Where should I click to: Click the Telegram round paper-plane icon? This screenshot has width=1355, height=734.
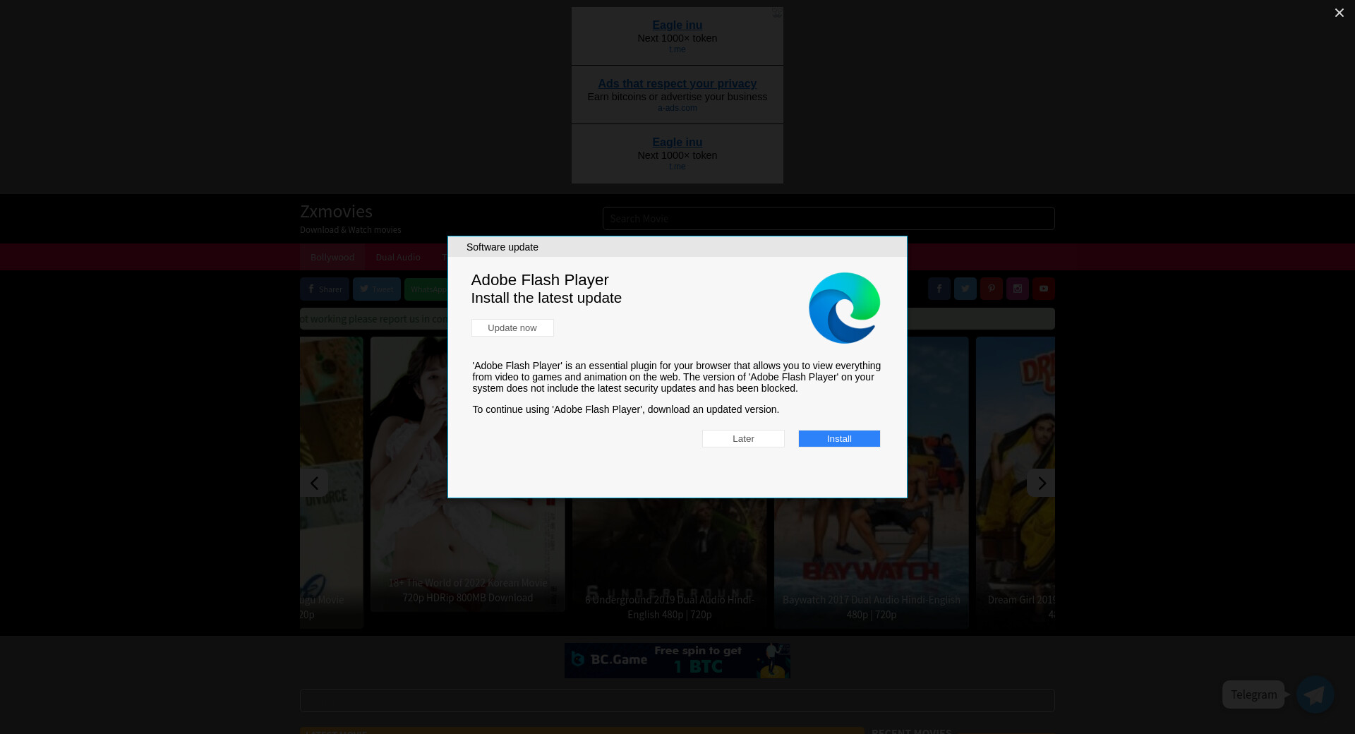coord(1315,694)
